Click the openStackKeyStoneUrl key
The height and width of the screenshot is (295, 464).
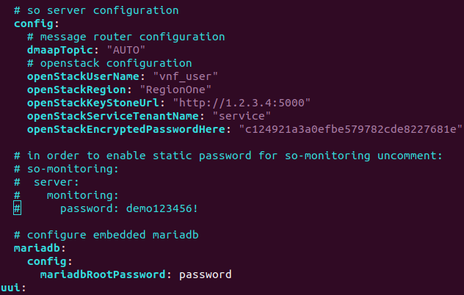[x=93, y=103]
